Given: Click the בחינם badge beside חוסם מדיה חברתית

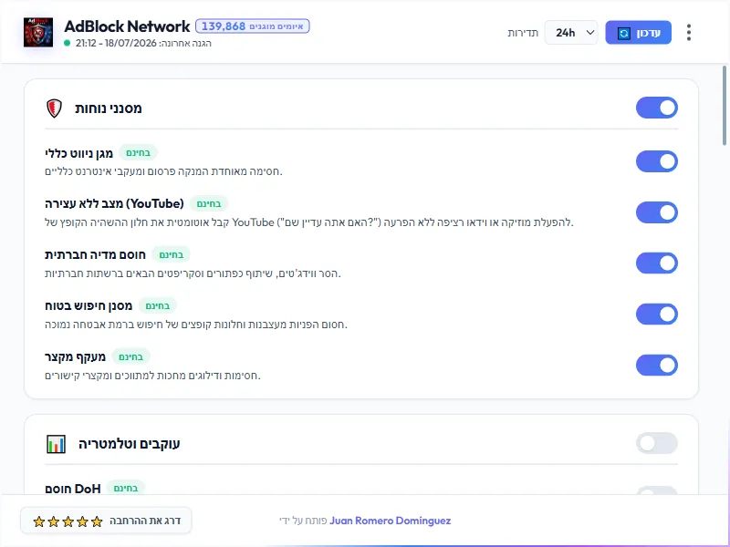Looking at the screenshot, I should click(x=172, y=254).
